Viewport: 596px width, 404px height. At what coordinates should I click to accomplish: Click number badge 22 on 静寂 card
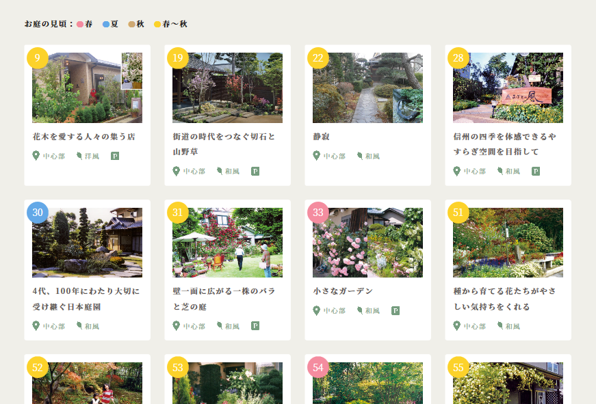(318, 57)
